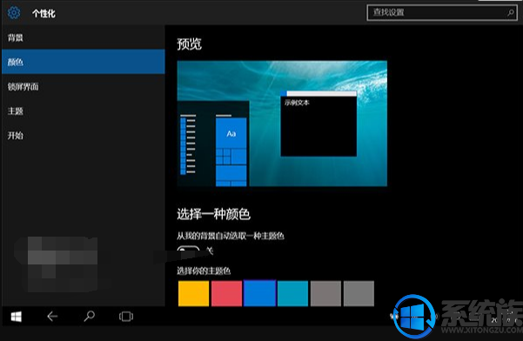This screenshot has width=523, height=341.
Task: Toggle automatic accent color from background
Action: tap(189, 250)
